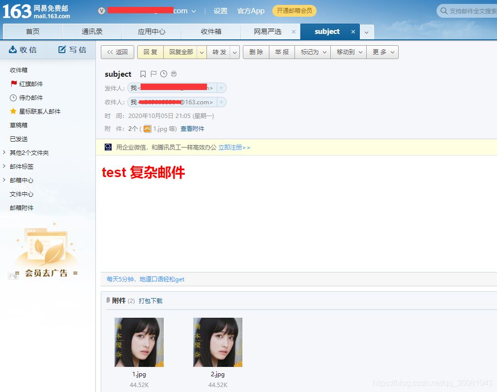
Task: Click the 打包下载 attachments link
Action: (149, 301)
